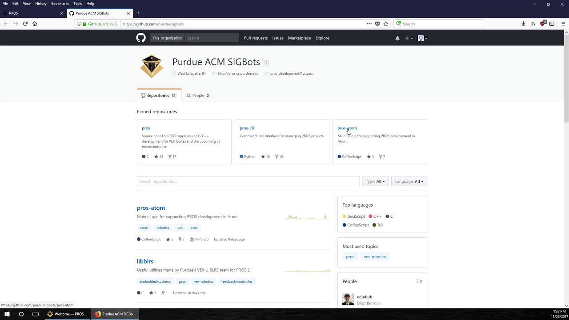569x320 pixels.
Task: Click the GitHub organization search box
Action: pyautogui.click(x=212, y=38)
